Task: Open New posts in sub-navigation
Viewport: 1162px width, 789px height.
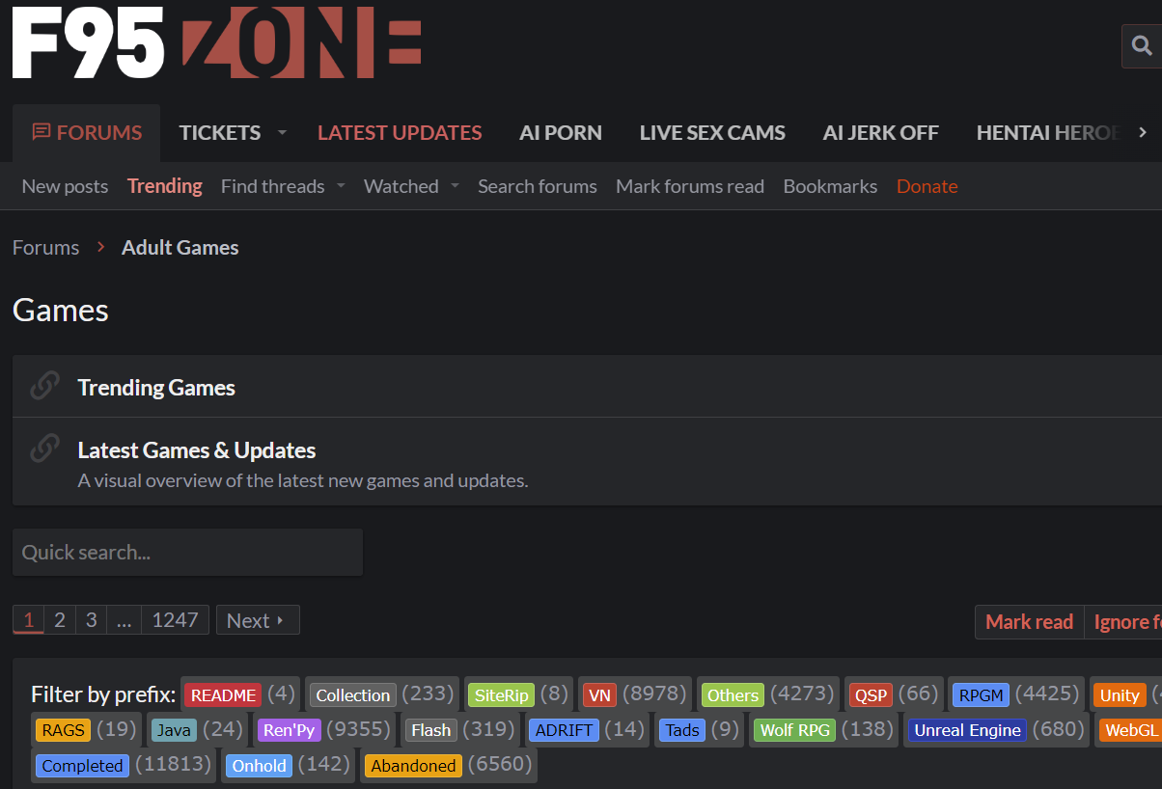Action: click(65, 186)
